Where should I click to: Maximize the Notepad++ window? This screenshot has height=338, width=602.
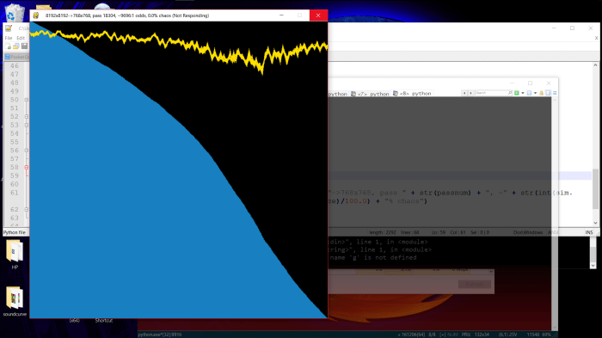click(572, 28)
